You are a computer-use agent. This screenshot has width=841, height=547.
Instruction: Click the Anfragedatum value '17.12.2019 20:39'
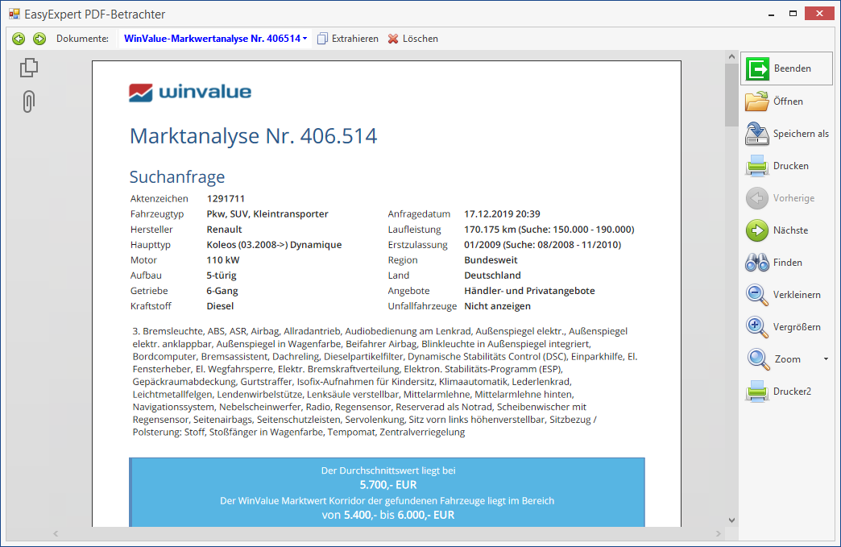coord(502,214)
